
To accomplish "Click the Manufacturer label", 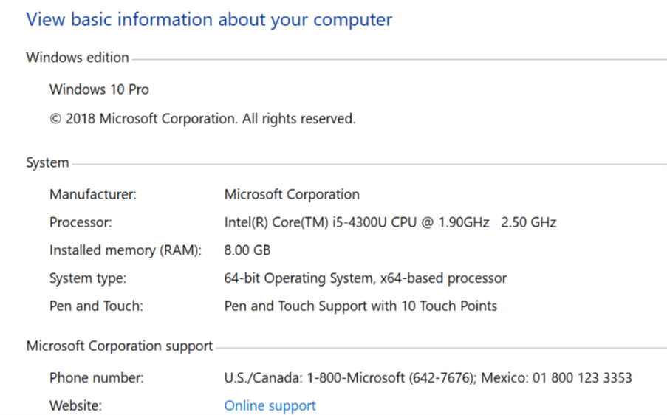I will (x=93, y=195).
